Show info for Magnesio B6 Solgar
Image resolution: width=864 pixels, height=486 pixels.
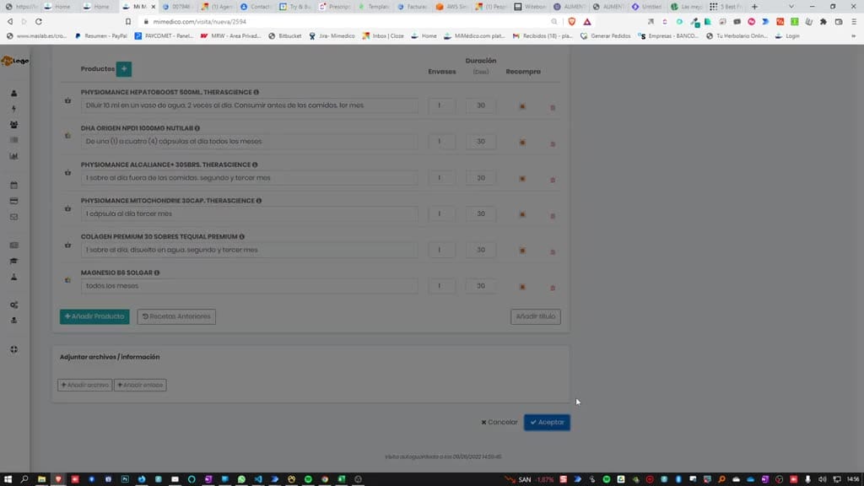coord(157,273)
